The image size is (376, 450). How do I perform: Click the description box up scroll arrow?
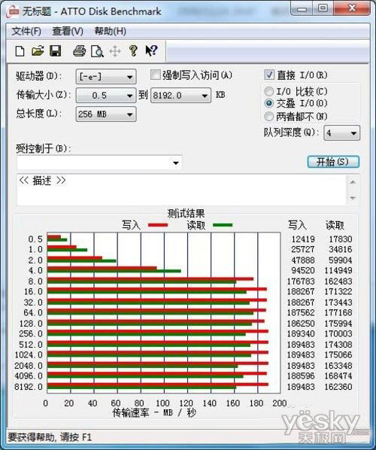pyautogui.click(x=353, y=182)
